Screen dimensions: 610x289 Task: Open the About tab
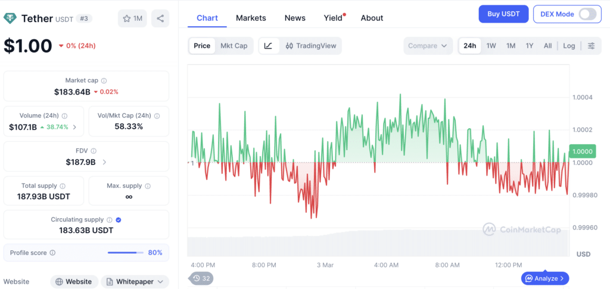[x=372, y=18]
